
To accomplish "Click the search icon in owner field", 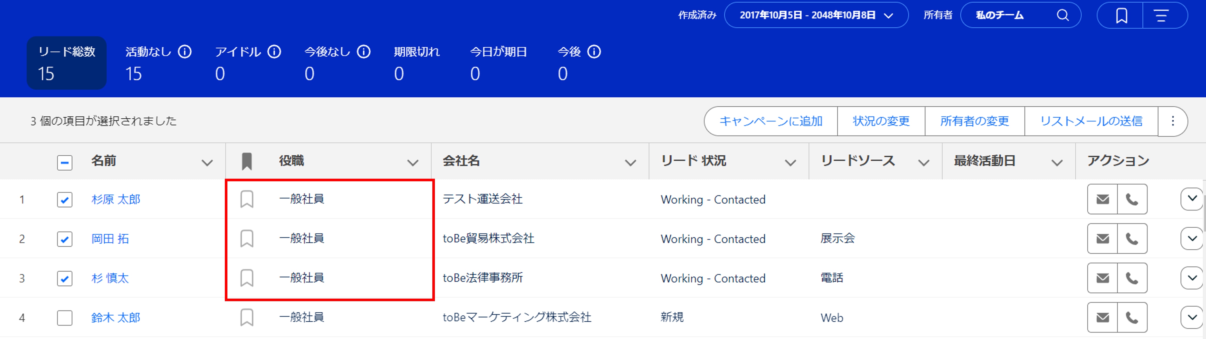I will [x=1063, y=16].
